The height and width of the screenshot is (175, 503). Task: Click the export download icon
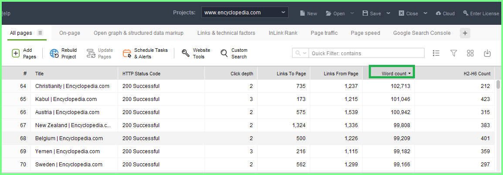[x=487, y=53]
